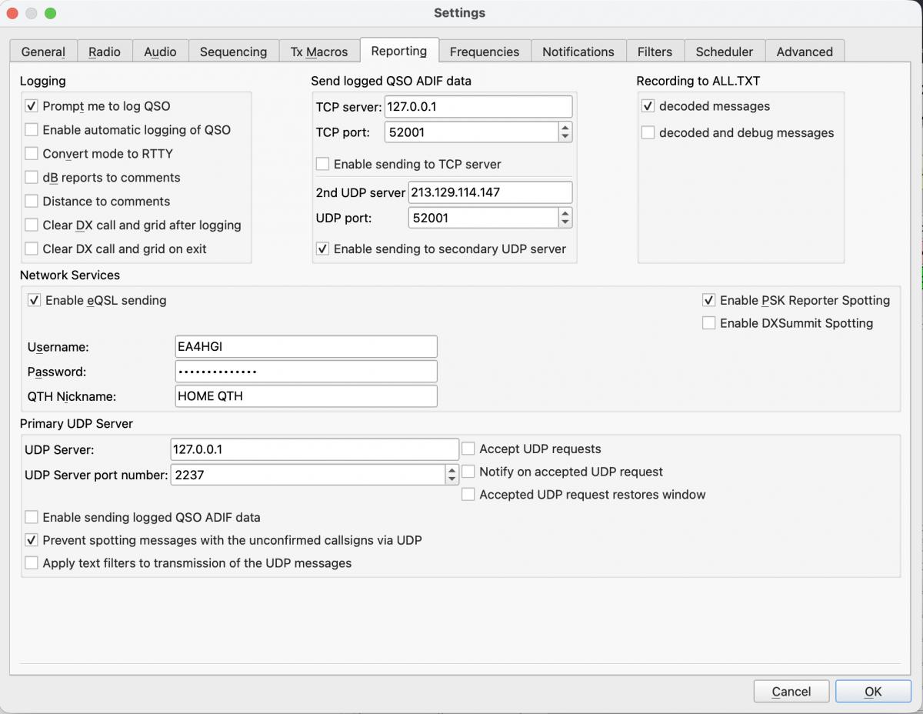Enable DXSummit Spotting checkbox
The image size is (923, 714).
[708, 323]
